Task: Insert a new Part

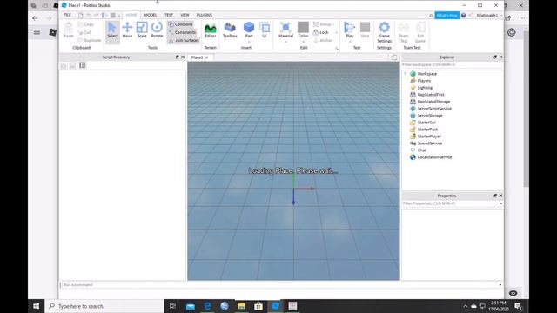Action: [249, 29]
